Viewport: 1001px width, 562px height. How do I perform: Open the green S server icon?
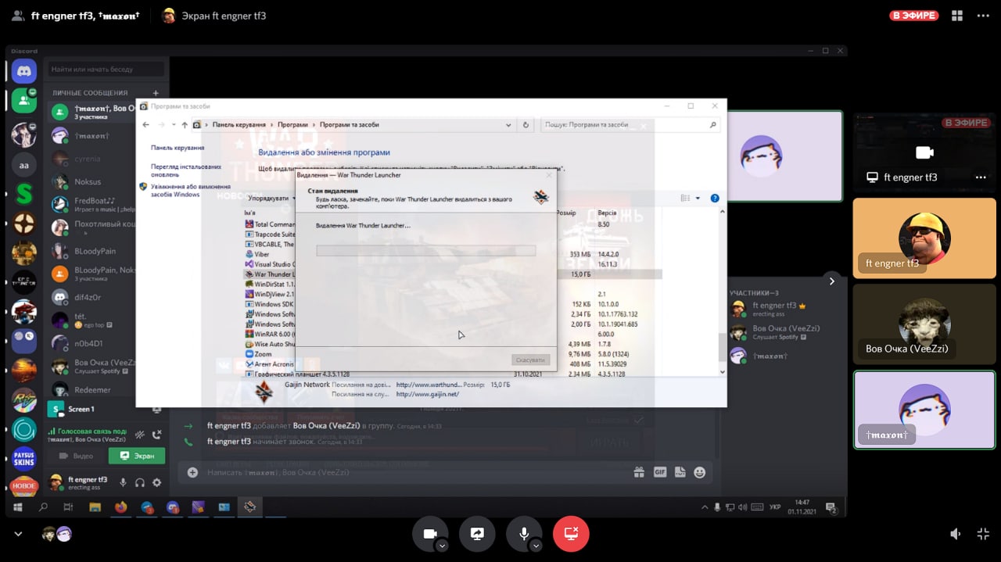(x=24, y=194)
